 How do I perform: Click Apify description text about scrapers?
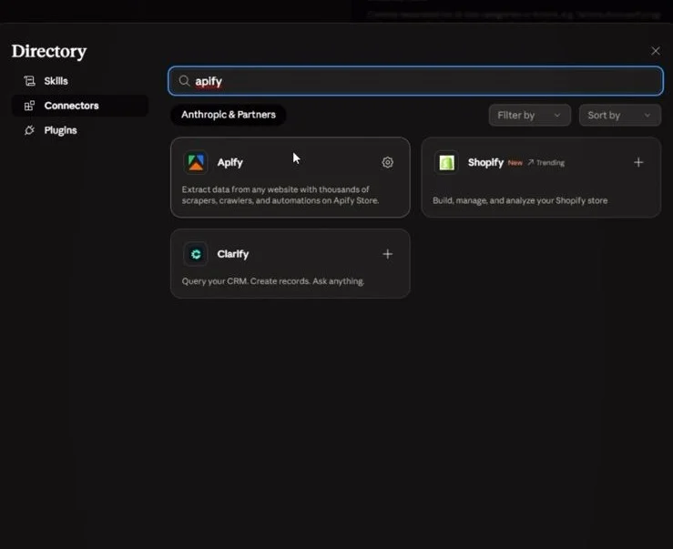click(280, 195)
